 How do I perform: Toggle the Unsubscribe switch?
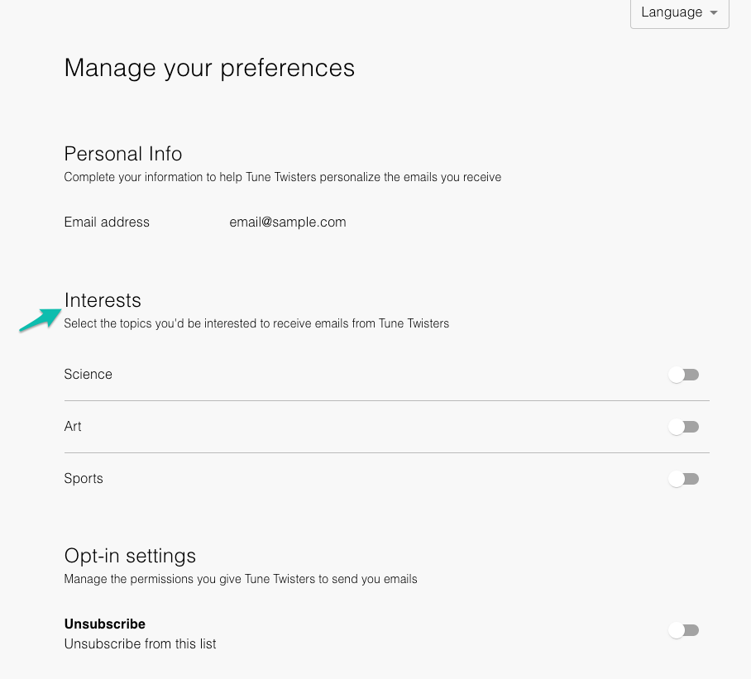683,630
